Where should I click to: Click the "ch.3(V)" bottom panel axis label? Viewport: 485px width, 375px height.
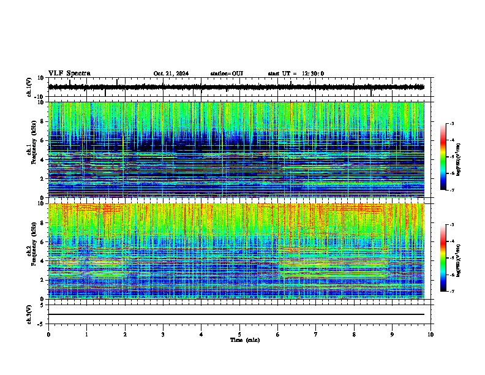[29, 315]
